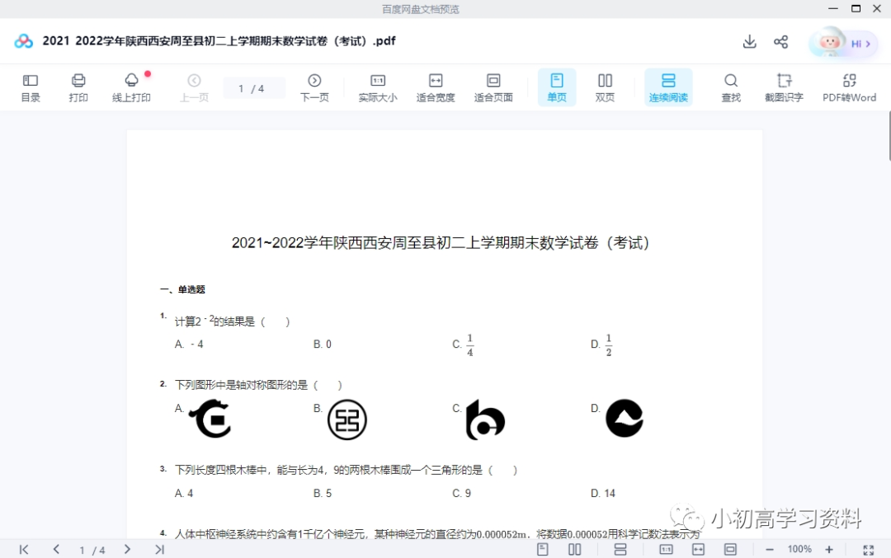This screenshot has width=891, height=558.
Task: Click the section heading 一、单选题
Action: click(x=182, y=289)
